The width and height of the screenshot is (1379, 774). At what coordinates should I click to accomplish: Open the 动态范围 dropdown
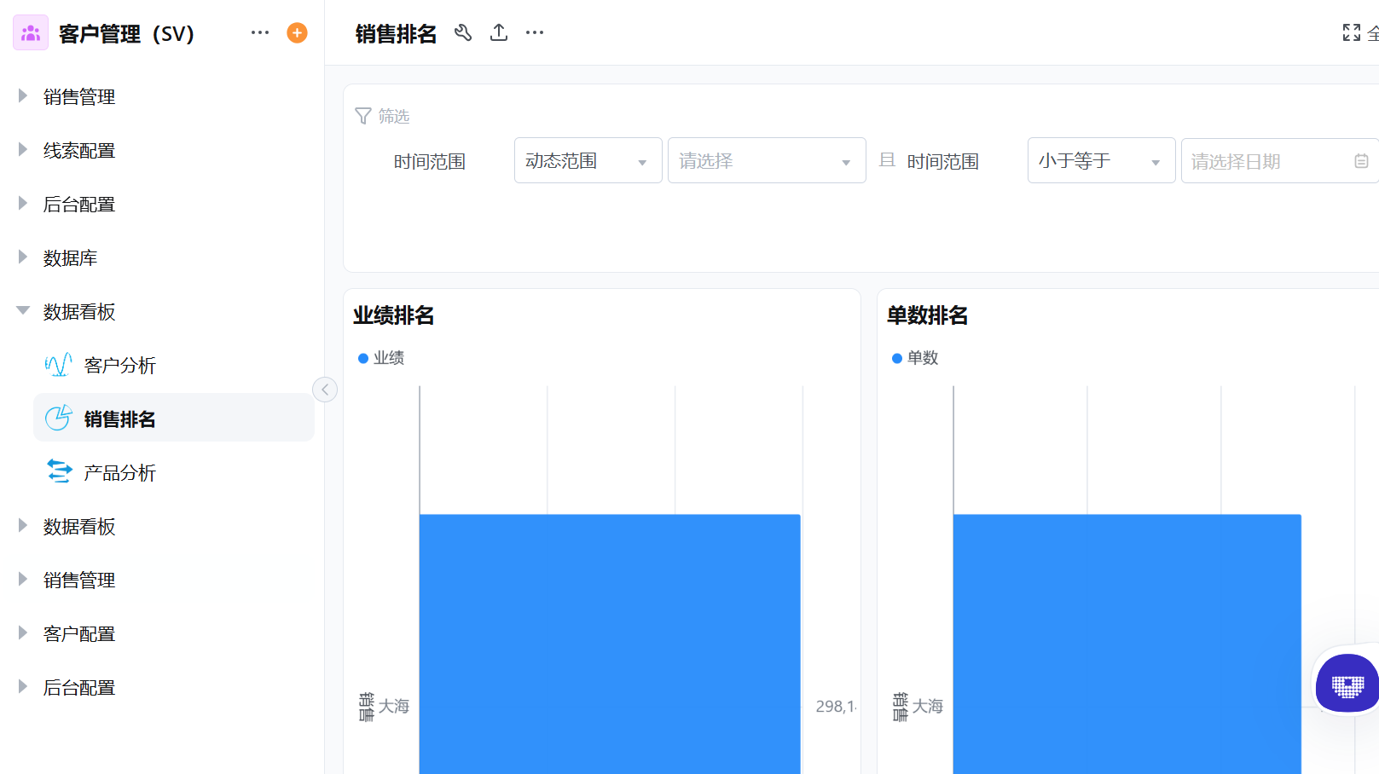coord(588,160)
